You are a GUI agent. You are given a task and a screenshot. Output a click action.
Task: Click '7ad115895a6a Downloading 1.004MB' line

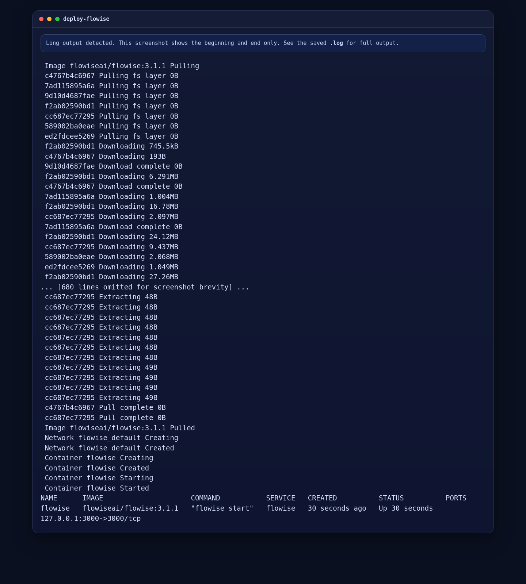(x=111, y=197)
